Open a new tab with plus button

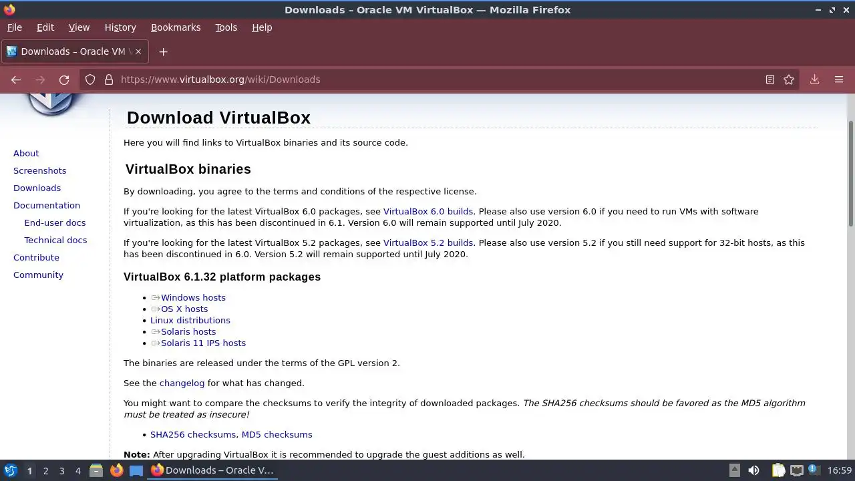[163, 51]
